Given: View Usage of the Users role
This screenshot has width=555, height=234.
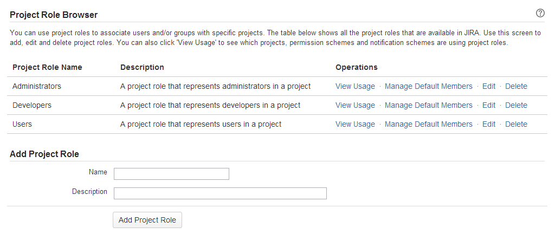Looking at the screenshot, I should [x=355, y=124].
